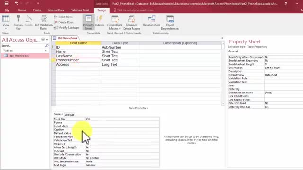Viewport: 303px width, 170px height.
Task: Click the Field Size value 255
Action: [x=122, y=119]
